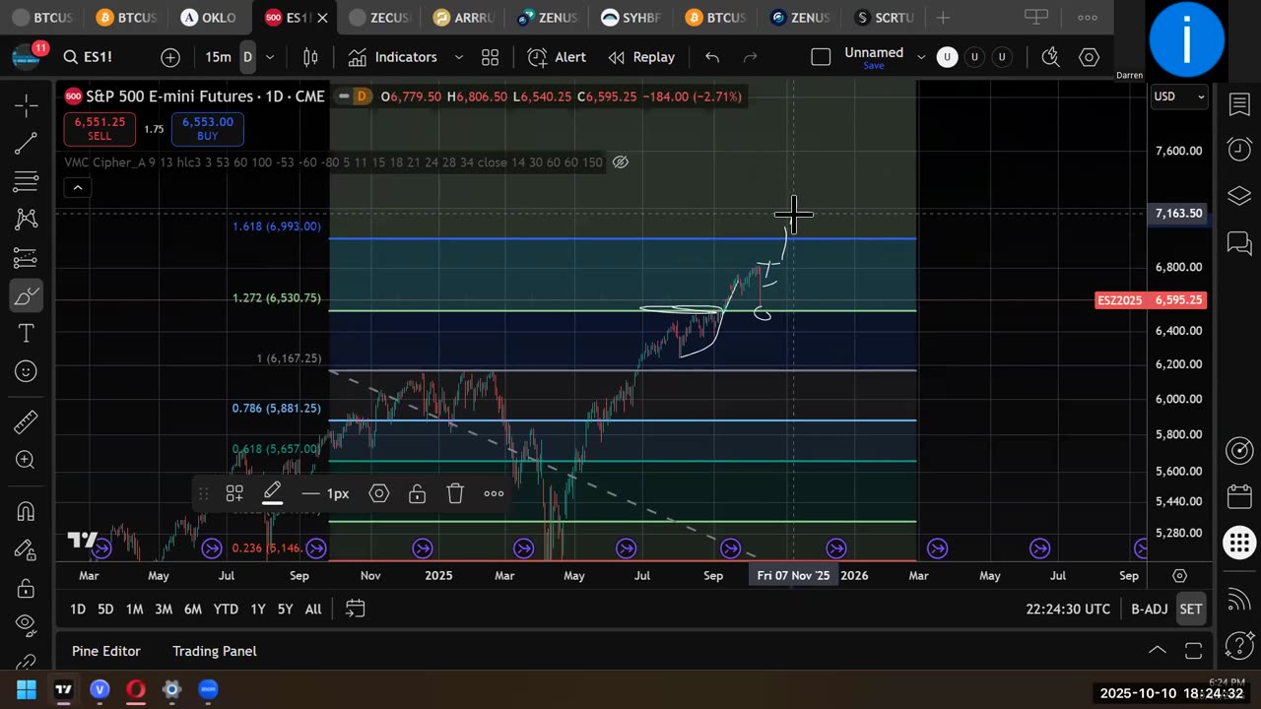
Task: Open indicator templates grid icon
Action: point(490,57)
